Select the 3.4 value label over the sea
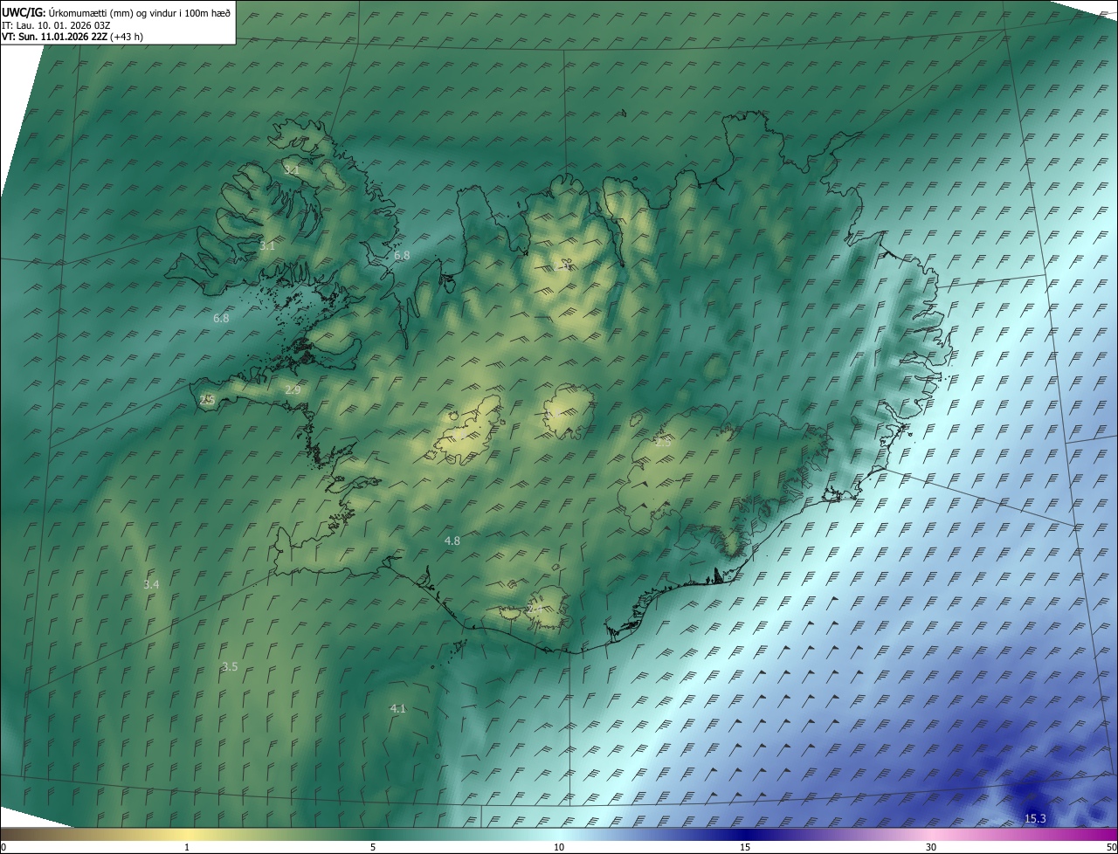The width and height of the screenshot is (1118, 854). click(x=151, y=584)
